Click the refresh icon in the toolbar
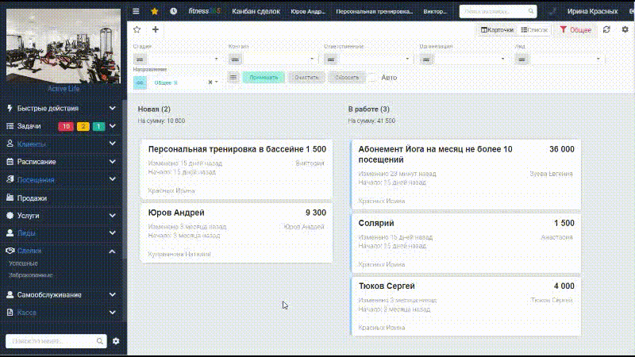This screenshot has height=357, width=635. (606, 29)
